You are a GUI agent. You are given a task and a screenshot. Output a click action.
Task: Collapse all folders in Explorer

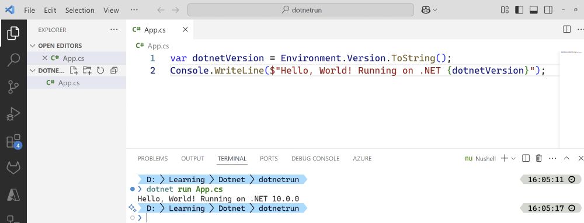coord(114,71)
